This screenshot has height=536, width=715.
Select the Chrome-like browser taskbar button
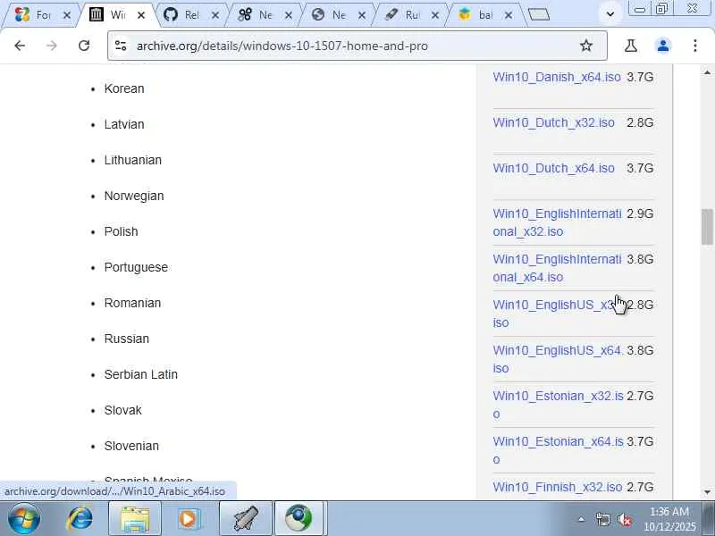coord(299,519)
